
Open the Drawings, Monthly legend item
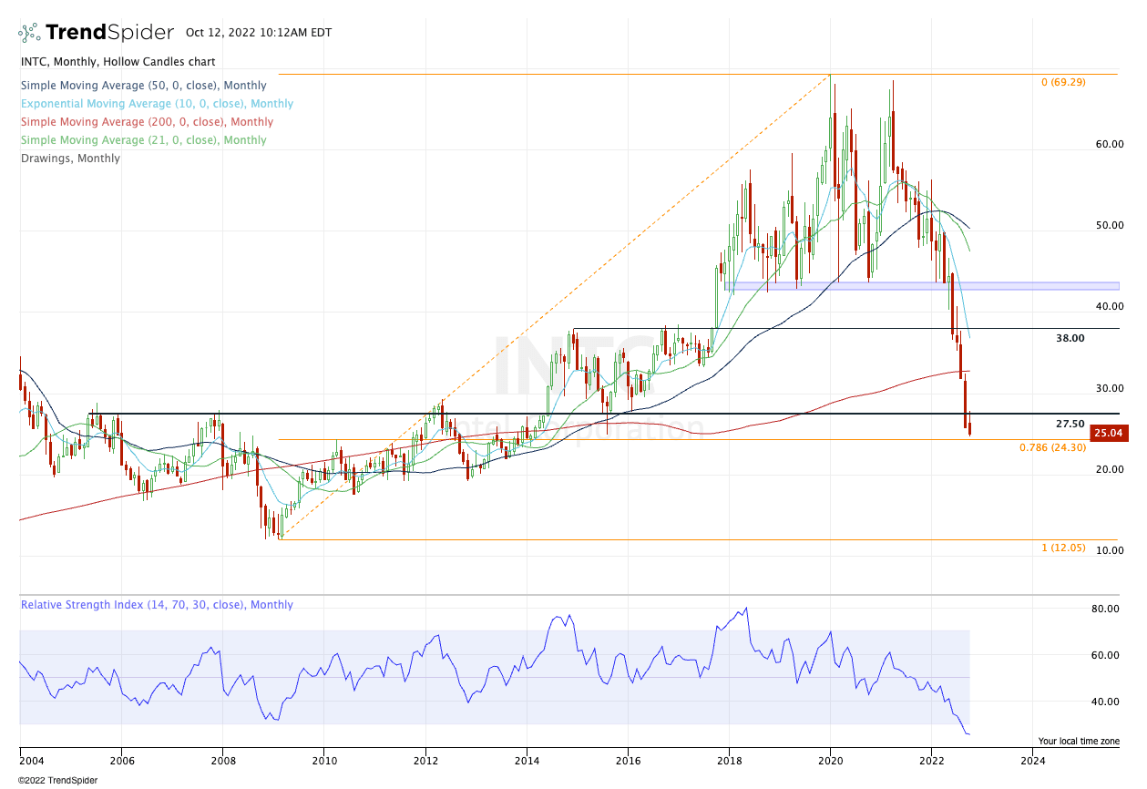pos(70,159)
